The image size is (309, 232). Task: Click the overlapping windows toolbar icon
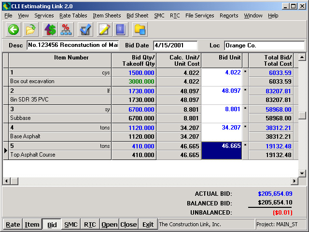(140, 29)
